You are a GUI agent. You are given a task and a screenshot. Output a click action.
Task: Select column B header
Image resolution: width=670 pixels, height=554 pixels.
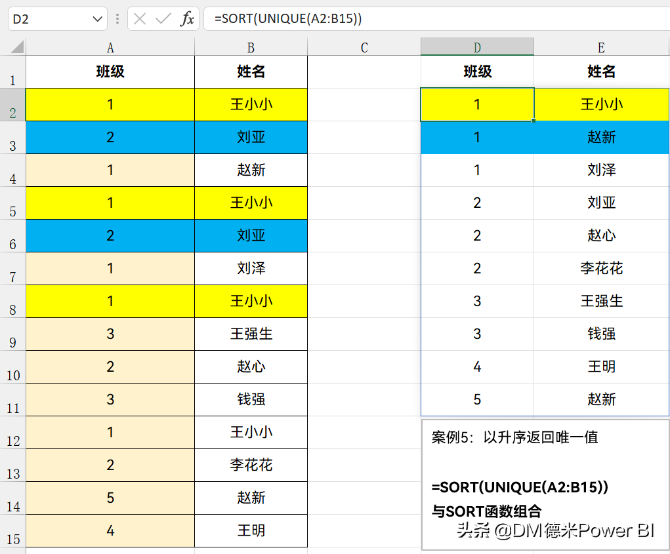[251, 47]
